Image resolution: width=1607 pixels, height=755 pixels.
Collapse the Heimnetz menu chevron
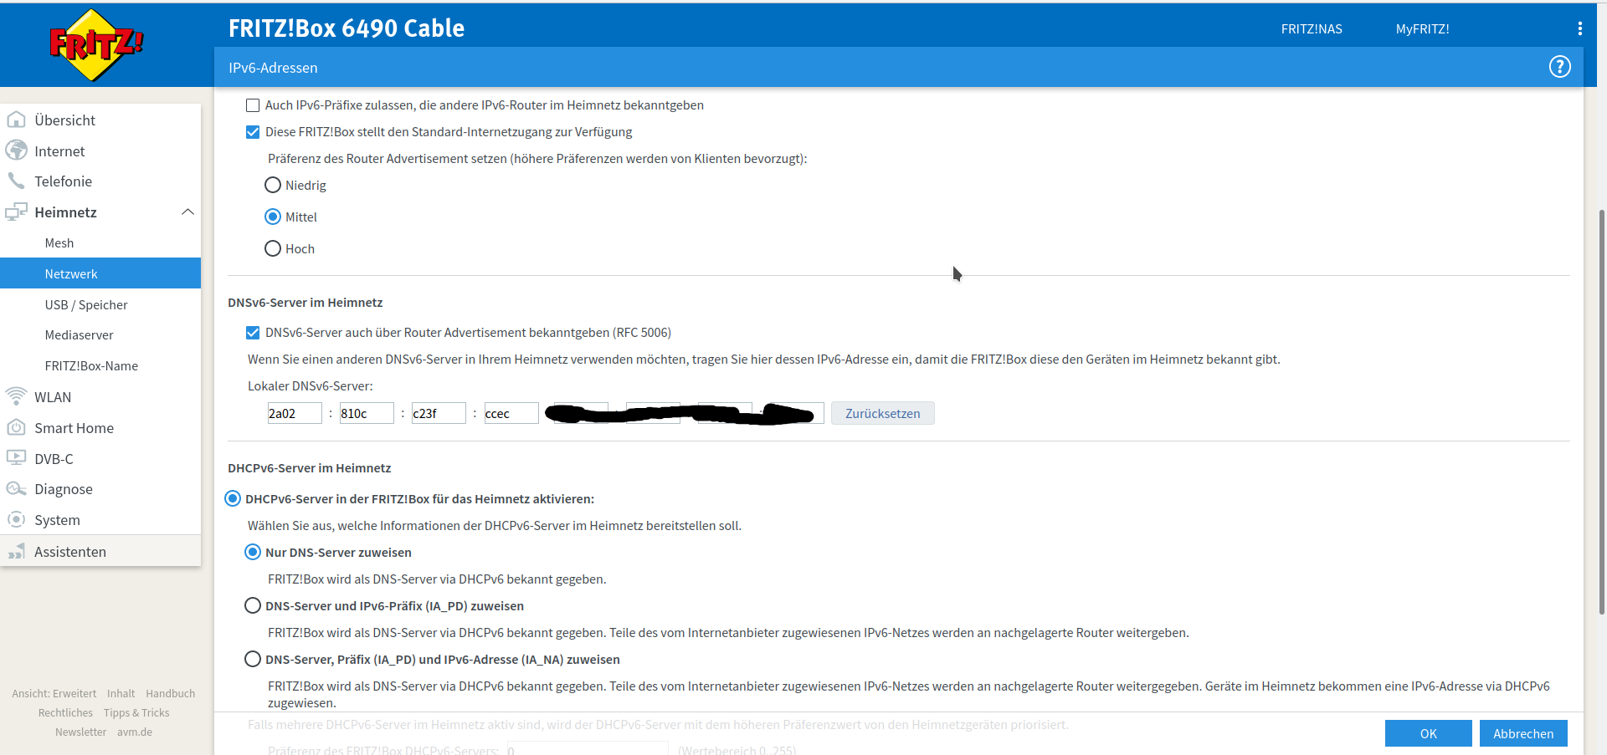[x=187, y=212]
